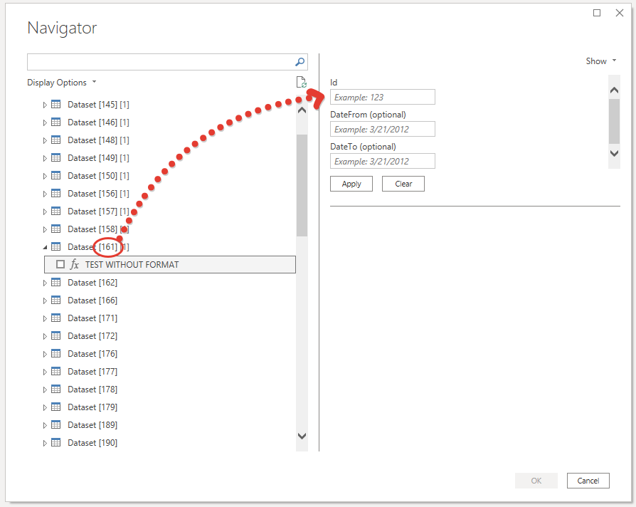The height and width of the screenshot is (507, 636).
Task: Click dataset list scroll up arrow
Action: (x=302, y=110)
